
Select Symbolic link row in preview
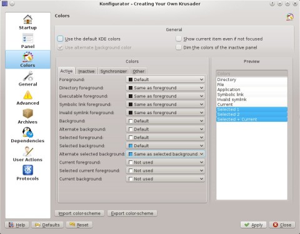coord(252,95)
